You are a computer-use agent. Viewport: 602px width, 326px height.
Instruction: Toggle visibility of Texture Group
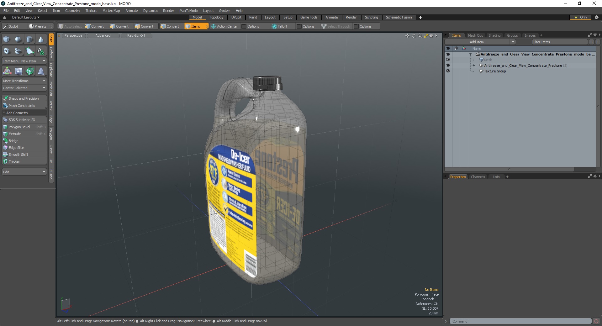pos(448,71)
